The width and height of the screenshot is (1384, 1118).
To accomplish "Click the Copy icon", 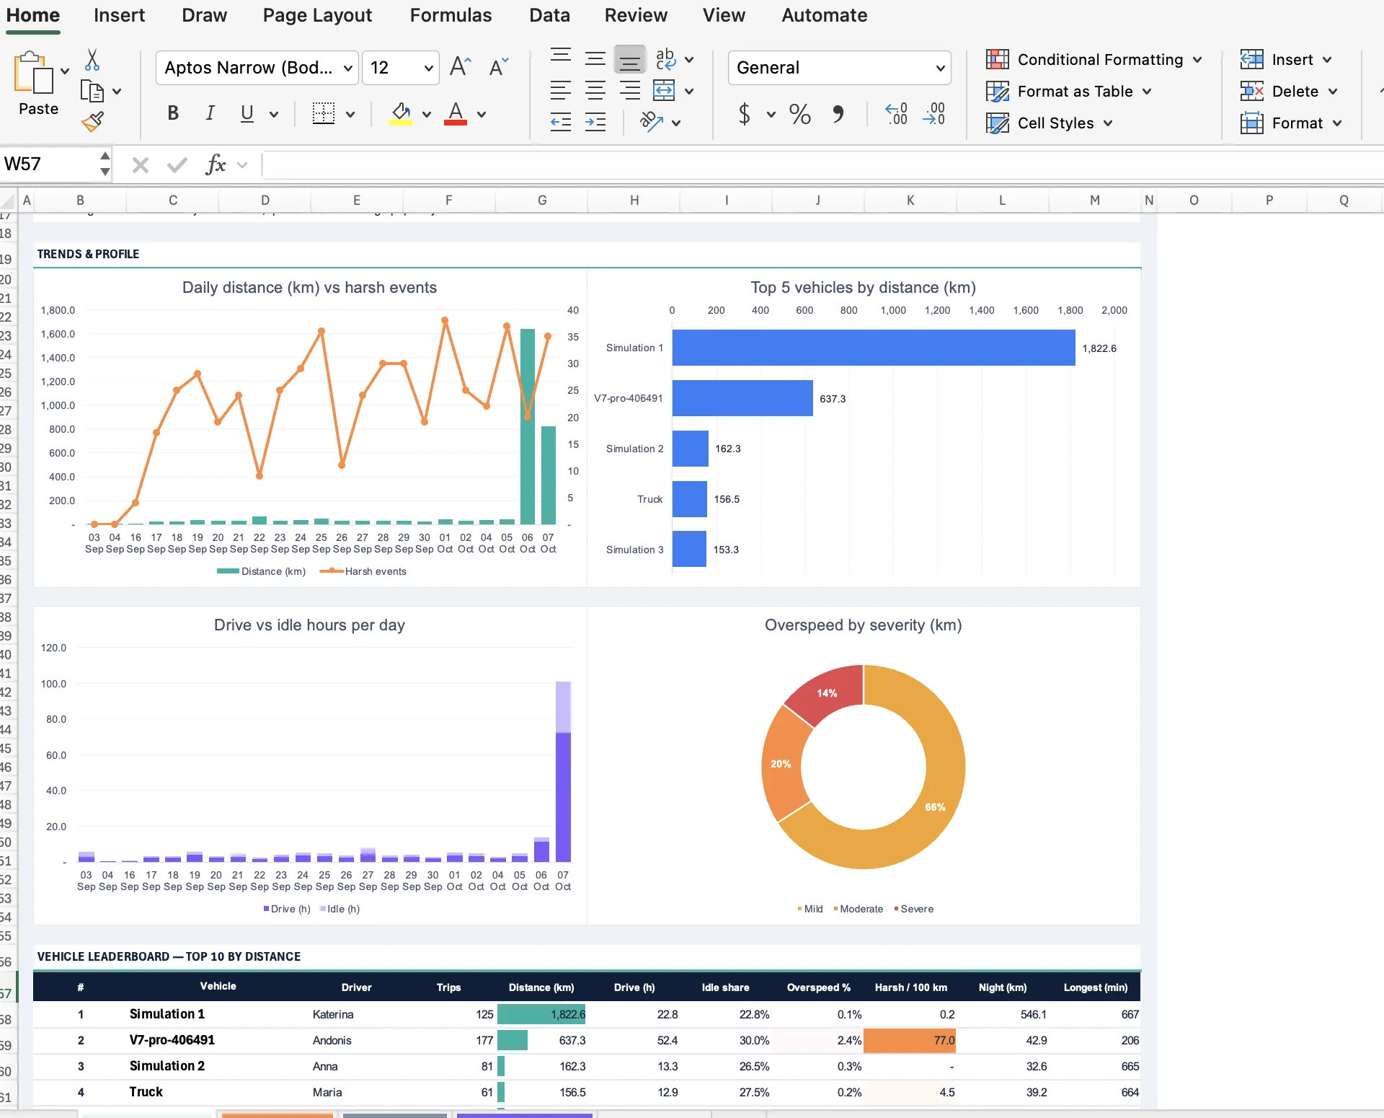I will coord(92,92).
